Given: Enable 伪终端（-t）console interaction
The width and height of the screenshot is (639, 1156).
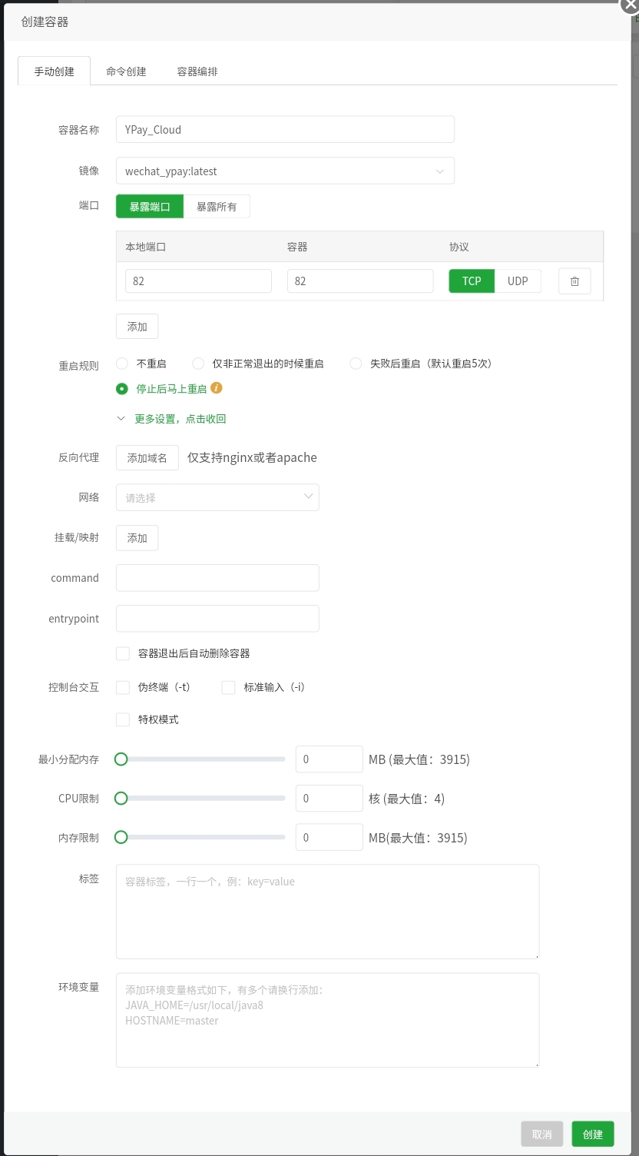Looking at the screenshot, I should [x=122, y=687].
